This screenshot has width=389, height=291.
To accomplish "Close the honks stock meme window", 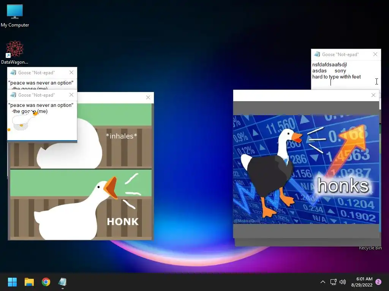I will 373,95.
